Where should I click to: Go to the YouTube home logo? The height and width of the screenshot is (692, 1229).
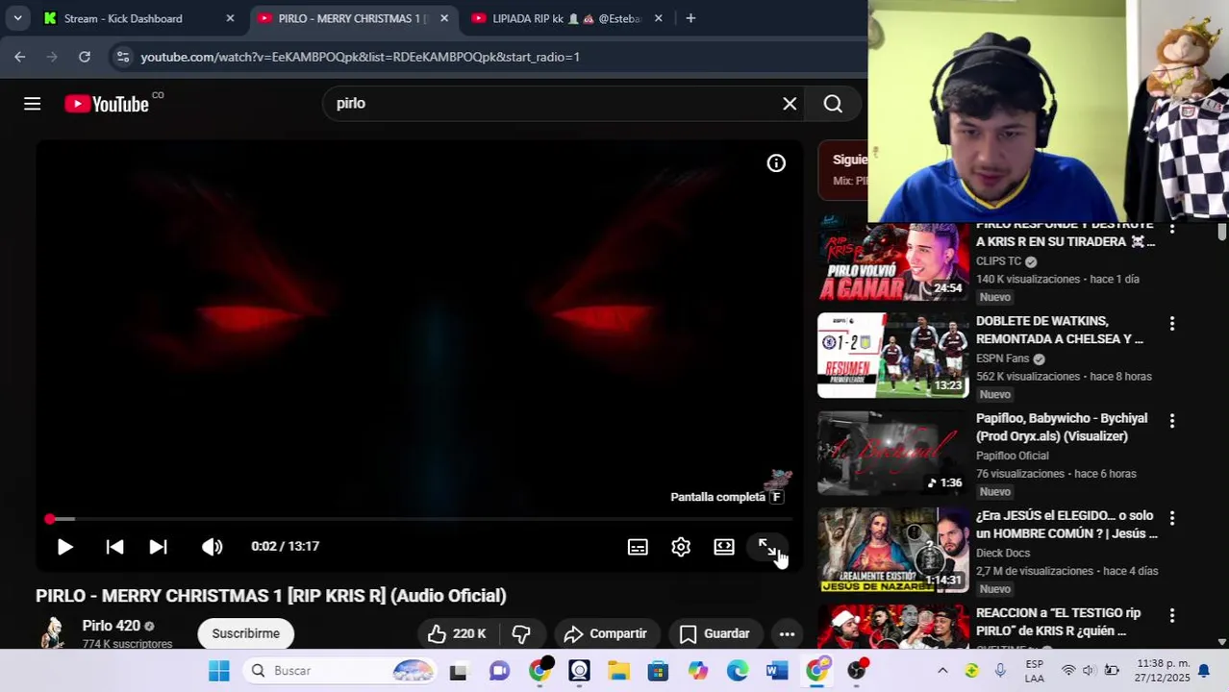107,104
